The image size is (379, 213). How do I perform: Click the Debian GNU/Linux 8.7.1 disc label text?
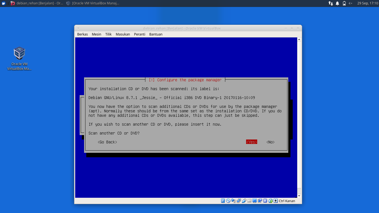172,98
